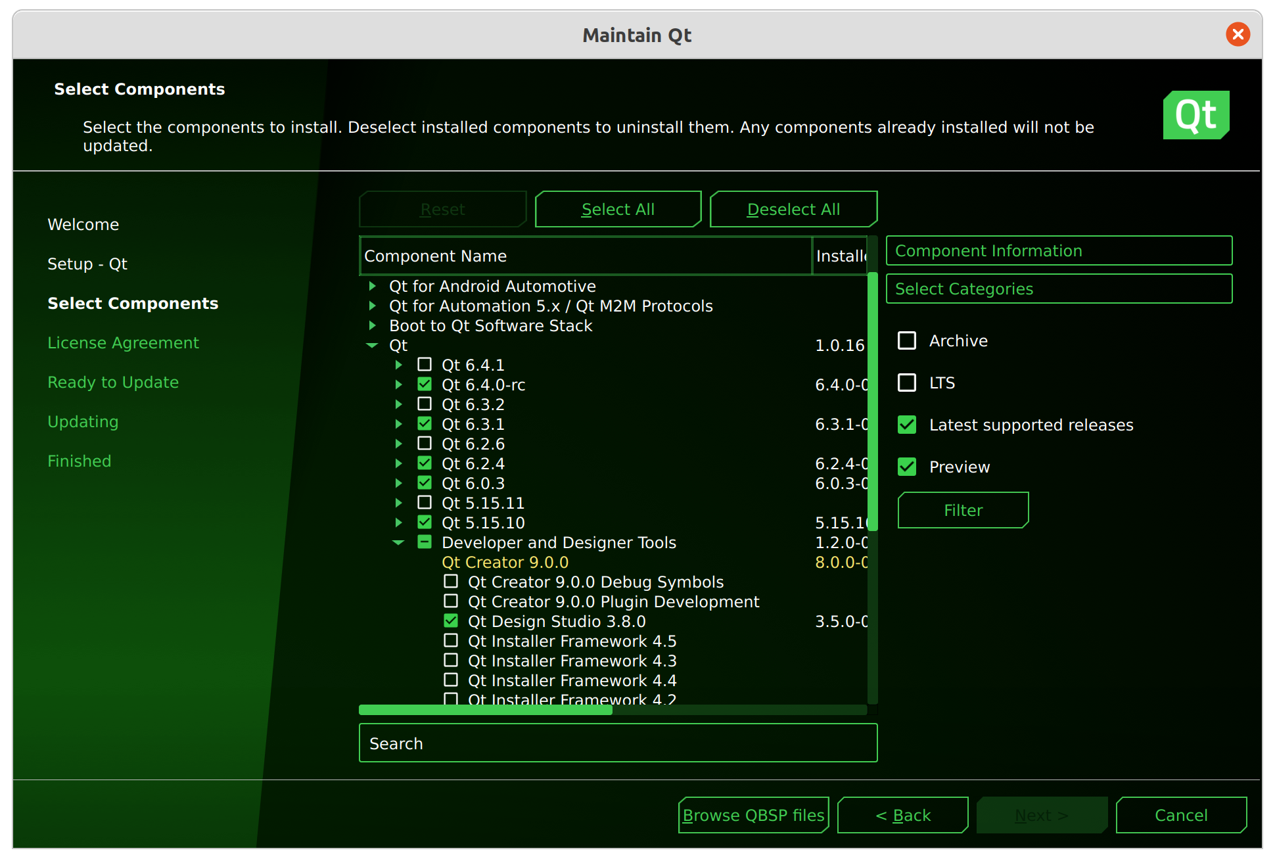Toggle Developer and Designer Tools partial checkbox
Viewport: 1275px width, 861px height.
pos(425,542)
